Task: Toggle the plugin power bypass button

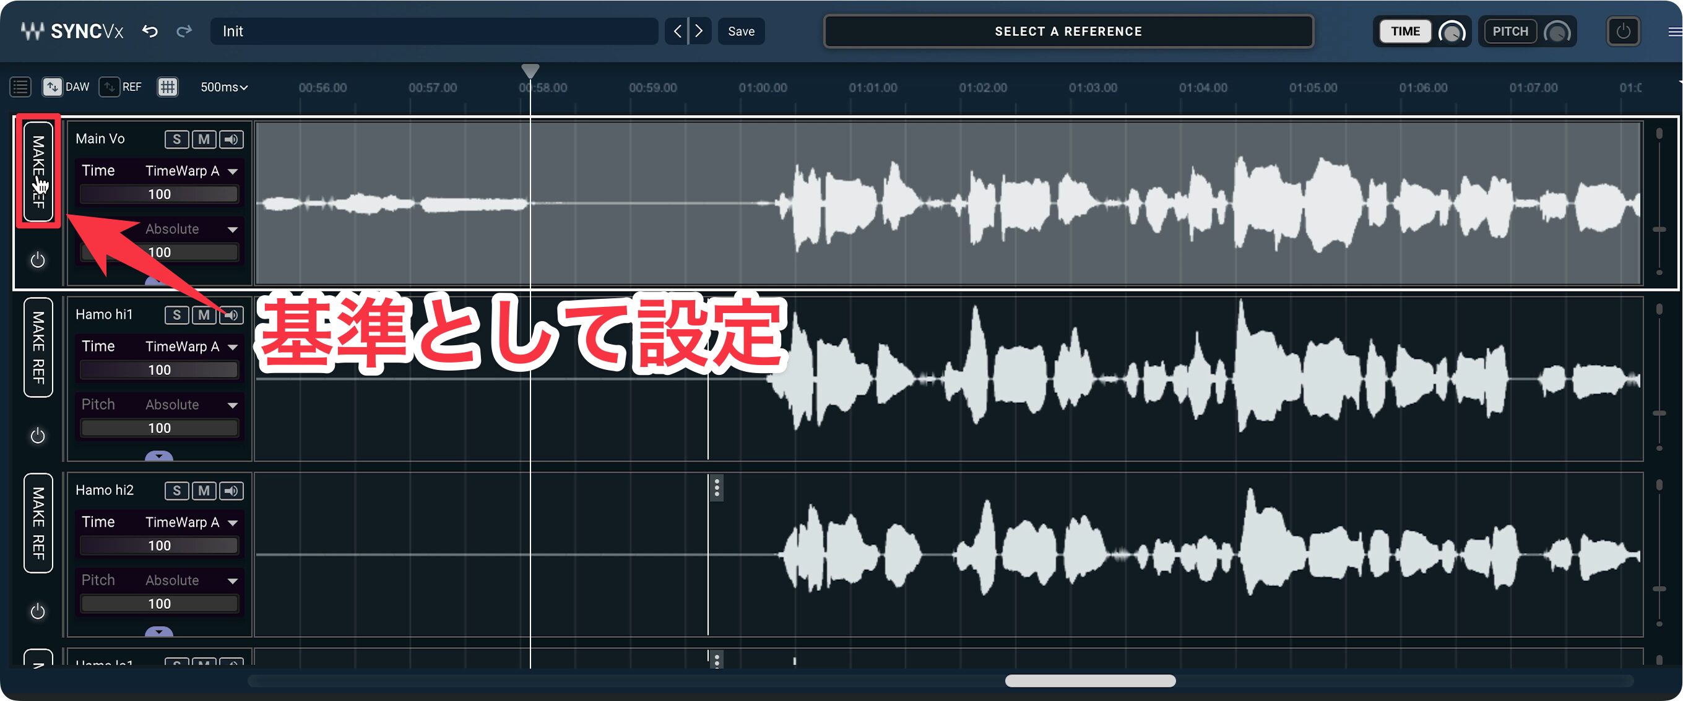Action: [x=1623, y=32]
